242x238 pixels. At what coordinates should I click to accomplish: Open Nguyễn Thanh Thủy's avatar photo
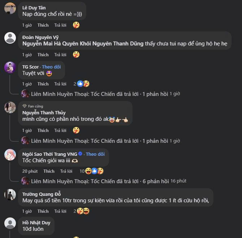10,107
